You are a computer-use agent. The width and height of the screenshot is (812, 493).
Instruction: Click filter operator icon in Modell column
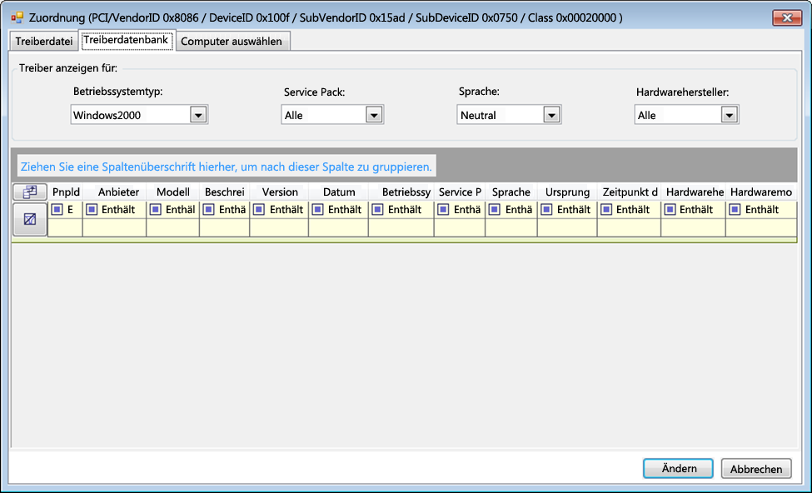[156, 210]
